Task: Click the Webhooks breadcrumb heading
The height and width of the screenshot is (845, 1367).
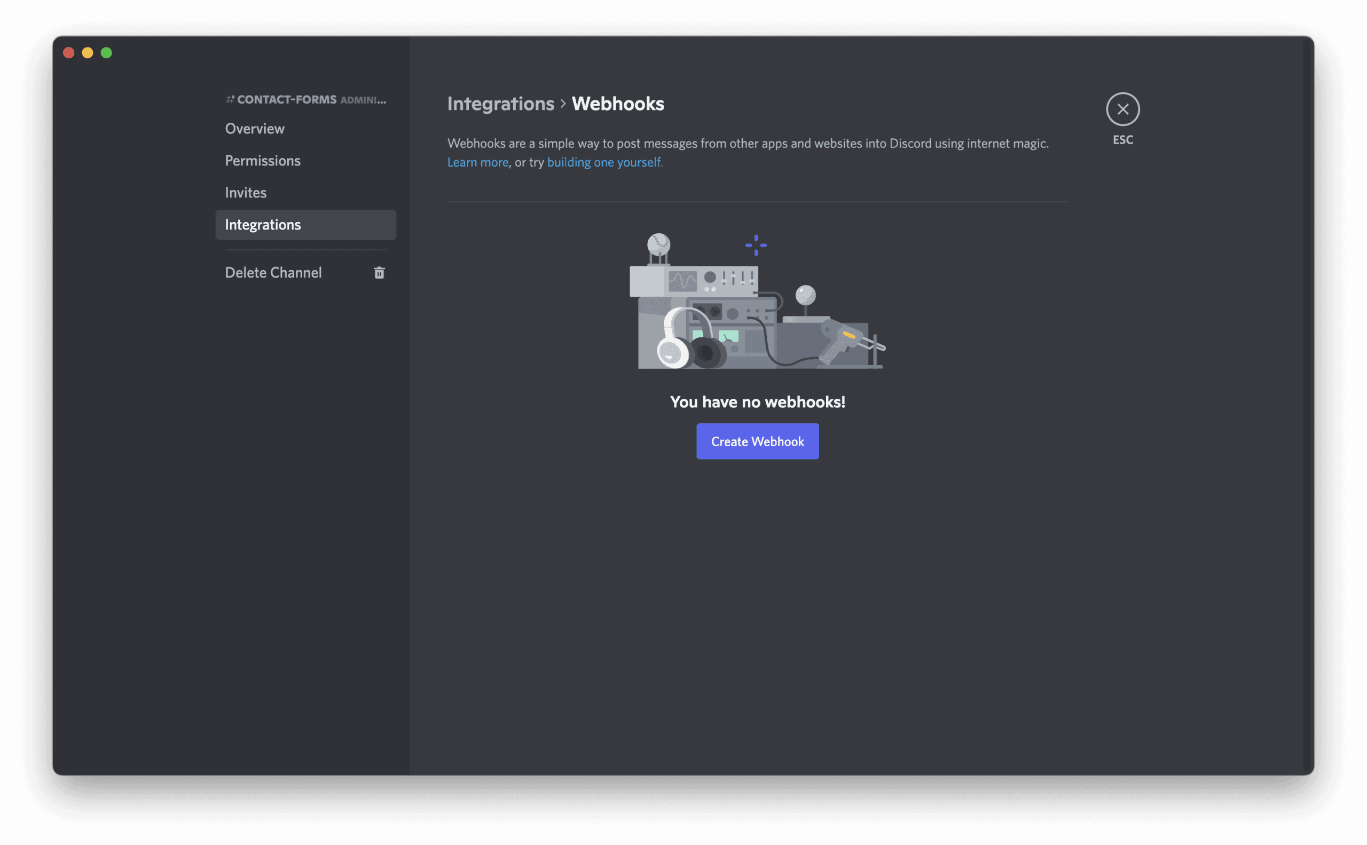Action: pos(617,104)
